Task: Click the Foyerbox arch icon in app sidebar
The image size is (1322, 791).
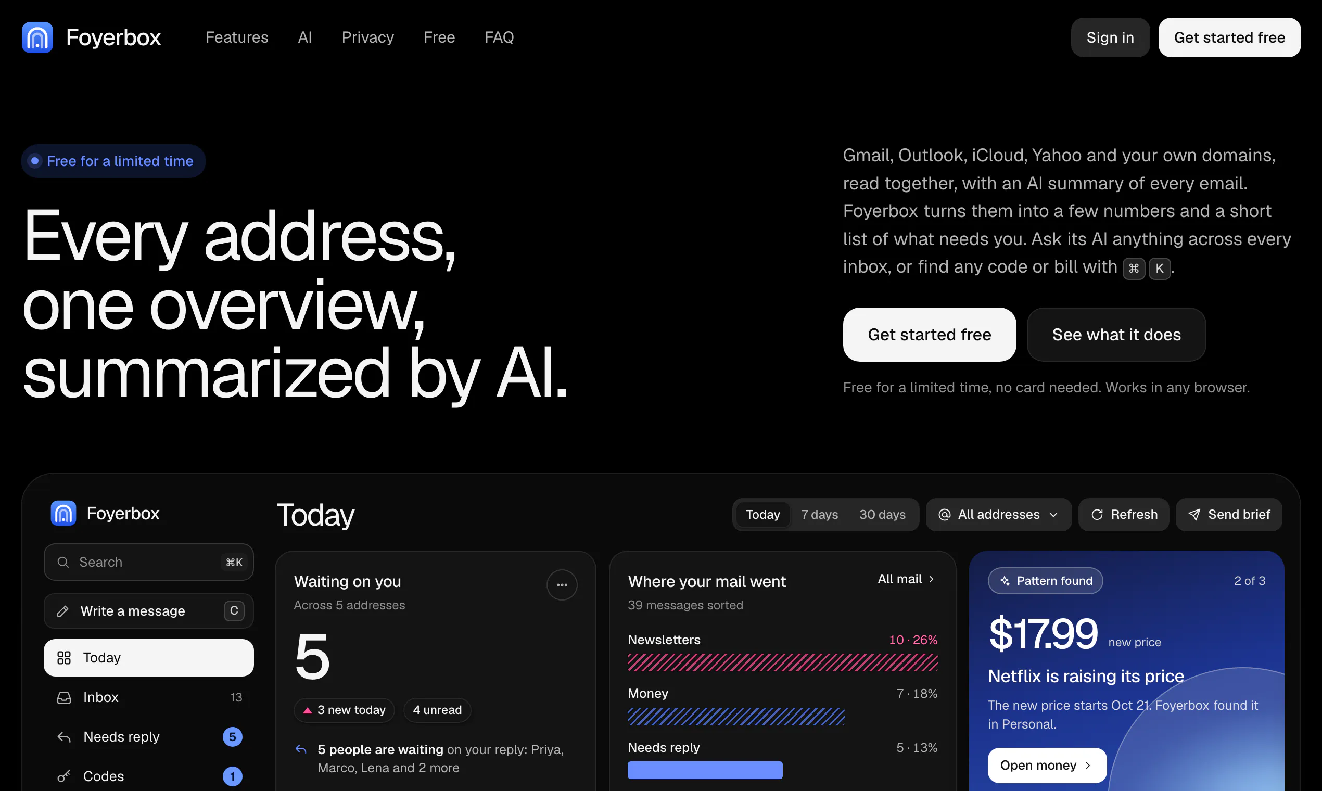Action: (63, 513)
